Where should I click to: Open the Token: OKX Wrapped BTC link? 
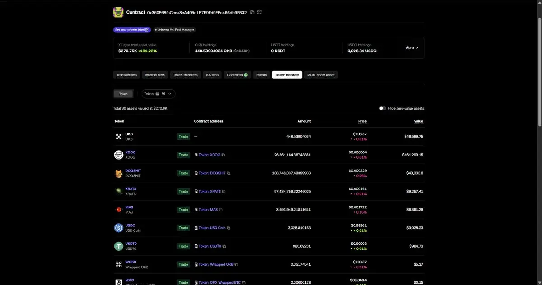point(220,282)
